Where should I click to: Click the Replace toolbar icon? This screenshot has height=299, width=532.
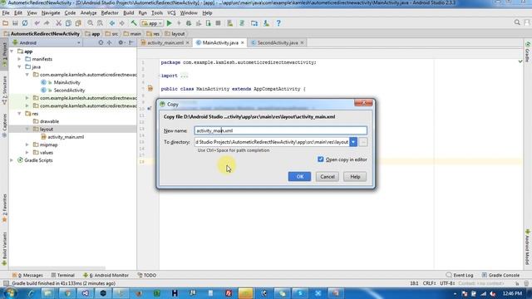(x=100, y=23)
